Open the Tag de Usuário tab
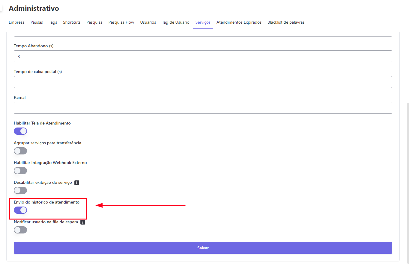 point(176,22)
